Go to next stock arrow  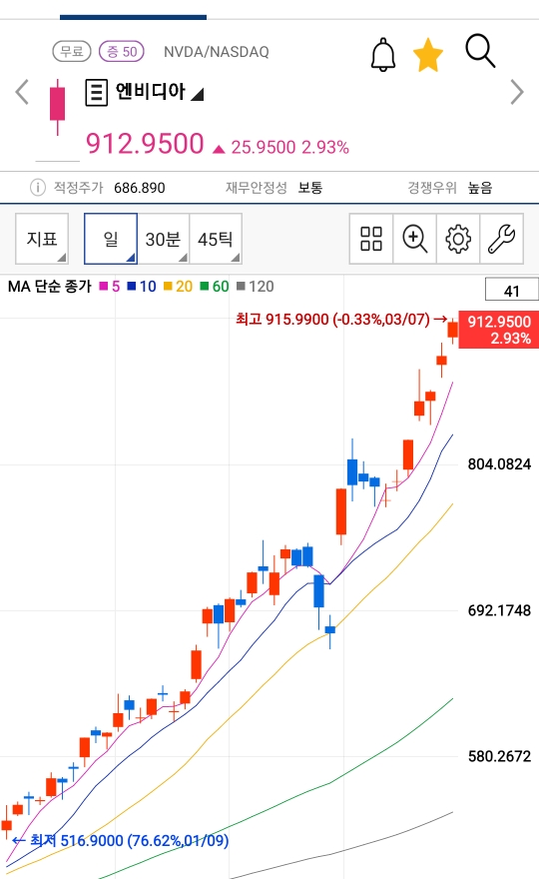pos(517,93)
